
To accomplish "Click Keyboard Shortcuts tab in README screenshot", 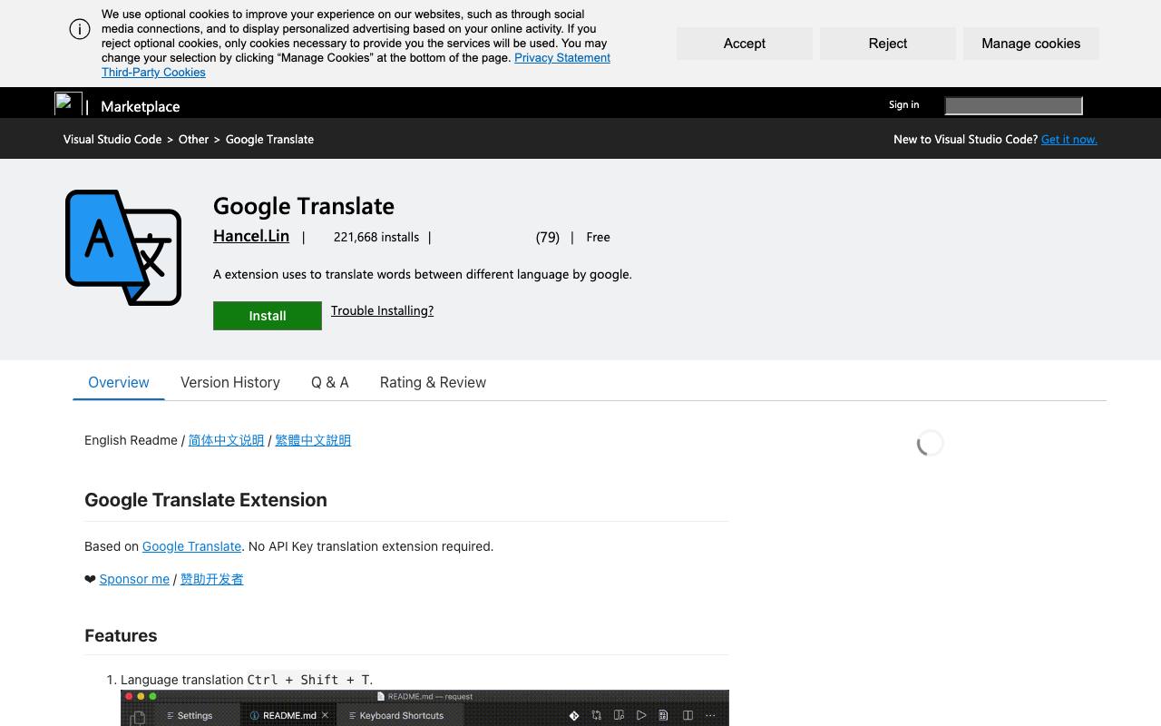I will pos(395,715).
